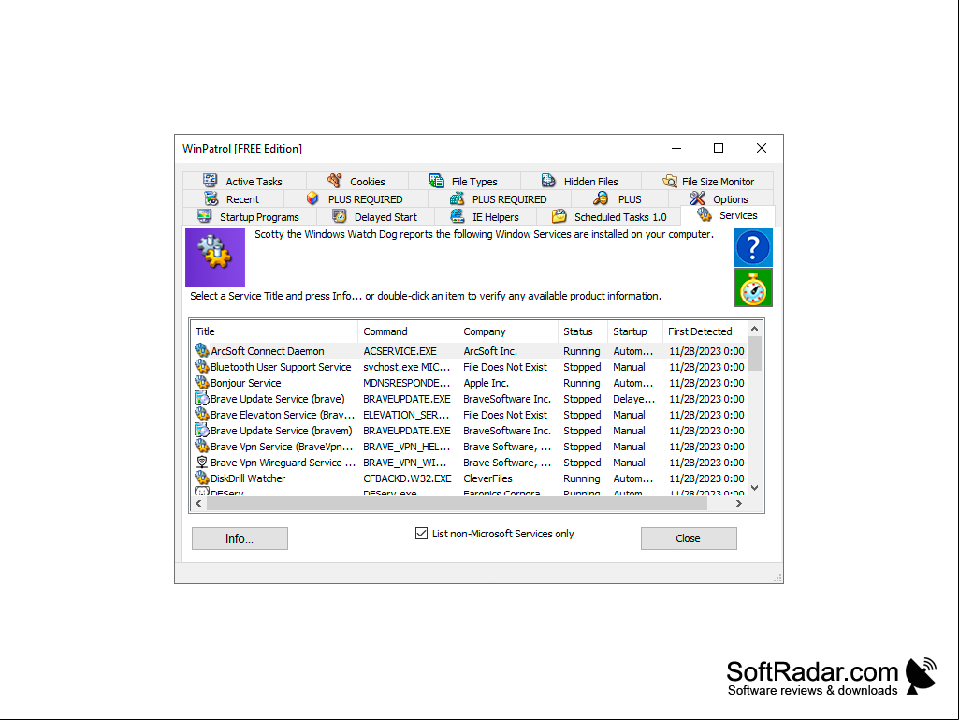Image resolution: width=959 pixels, height=720 pixels.
Task: Click the Apple Inc. company cell
Action: click(486, 383)
